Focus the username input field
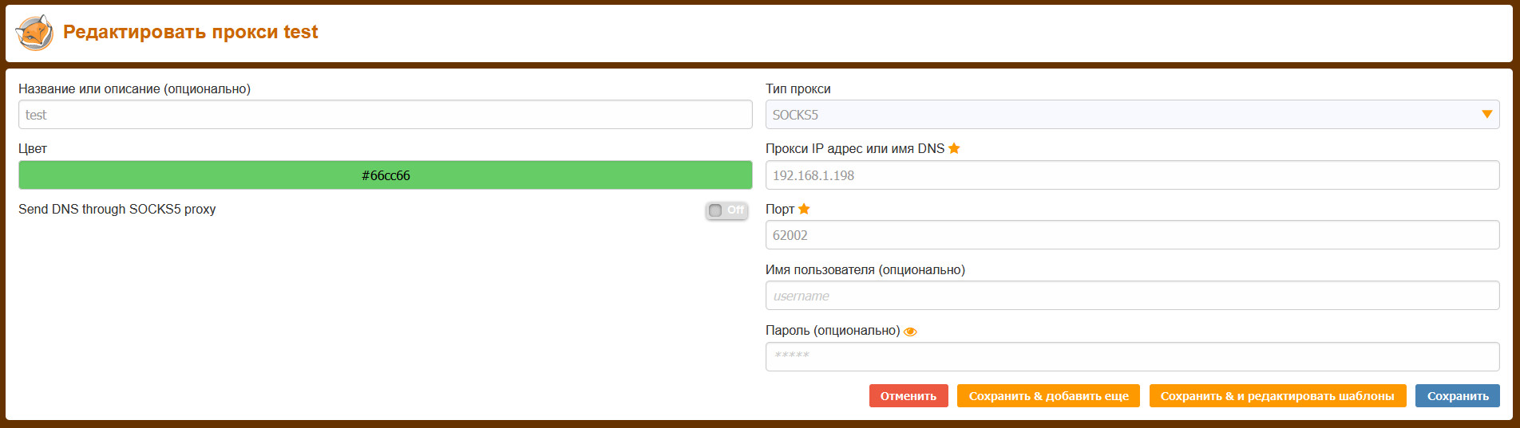The image size is (1520, 428). (1132, 296)
